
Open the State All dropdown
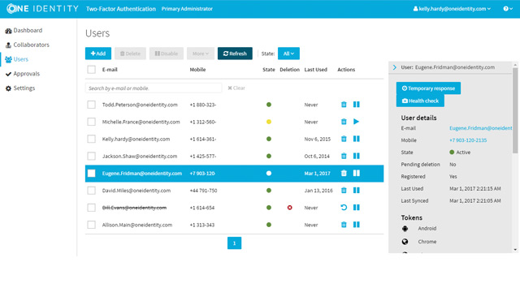[288, 54]
